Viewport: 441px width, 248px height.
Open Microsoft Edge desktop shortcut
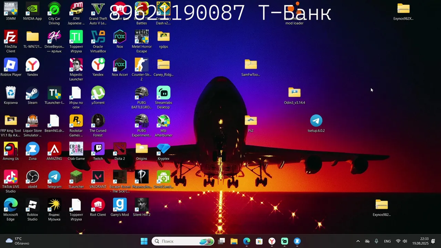pyautogui.click(x=11, y=209)
